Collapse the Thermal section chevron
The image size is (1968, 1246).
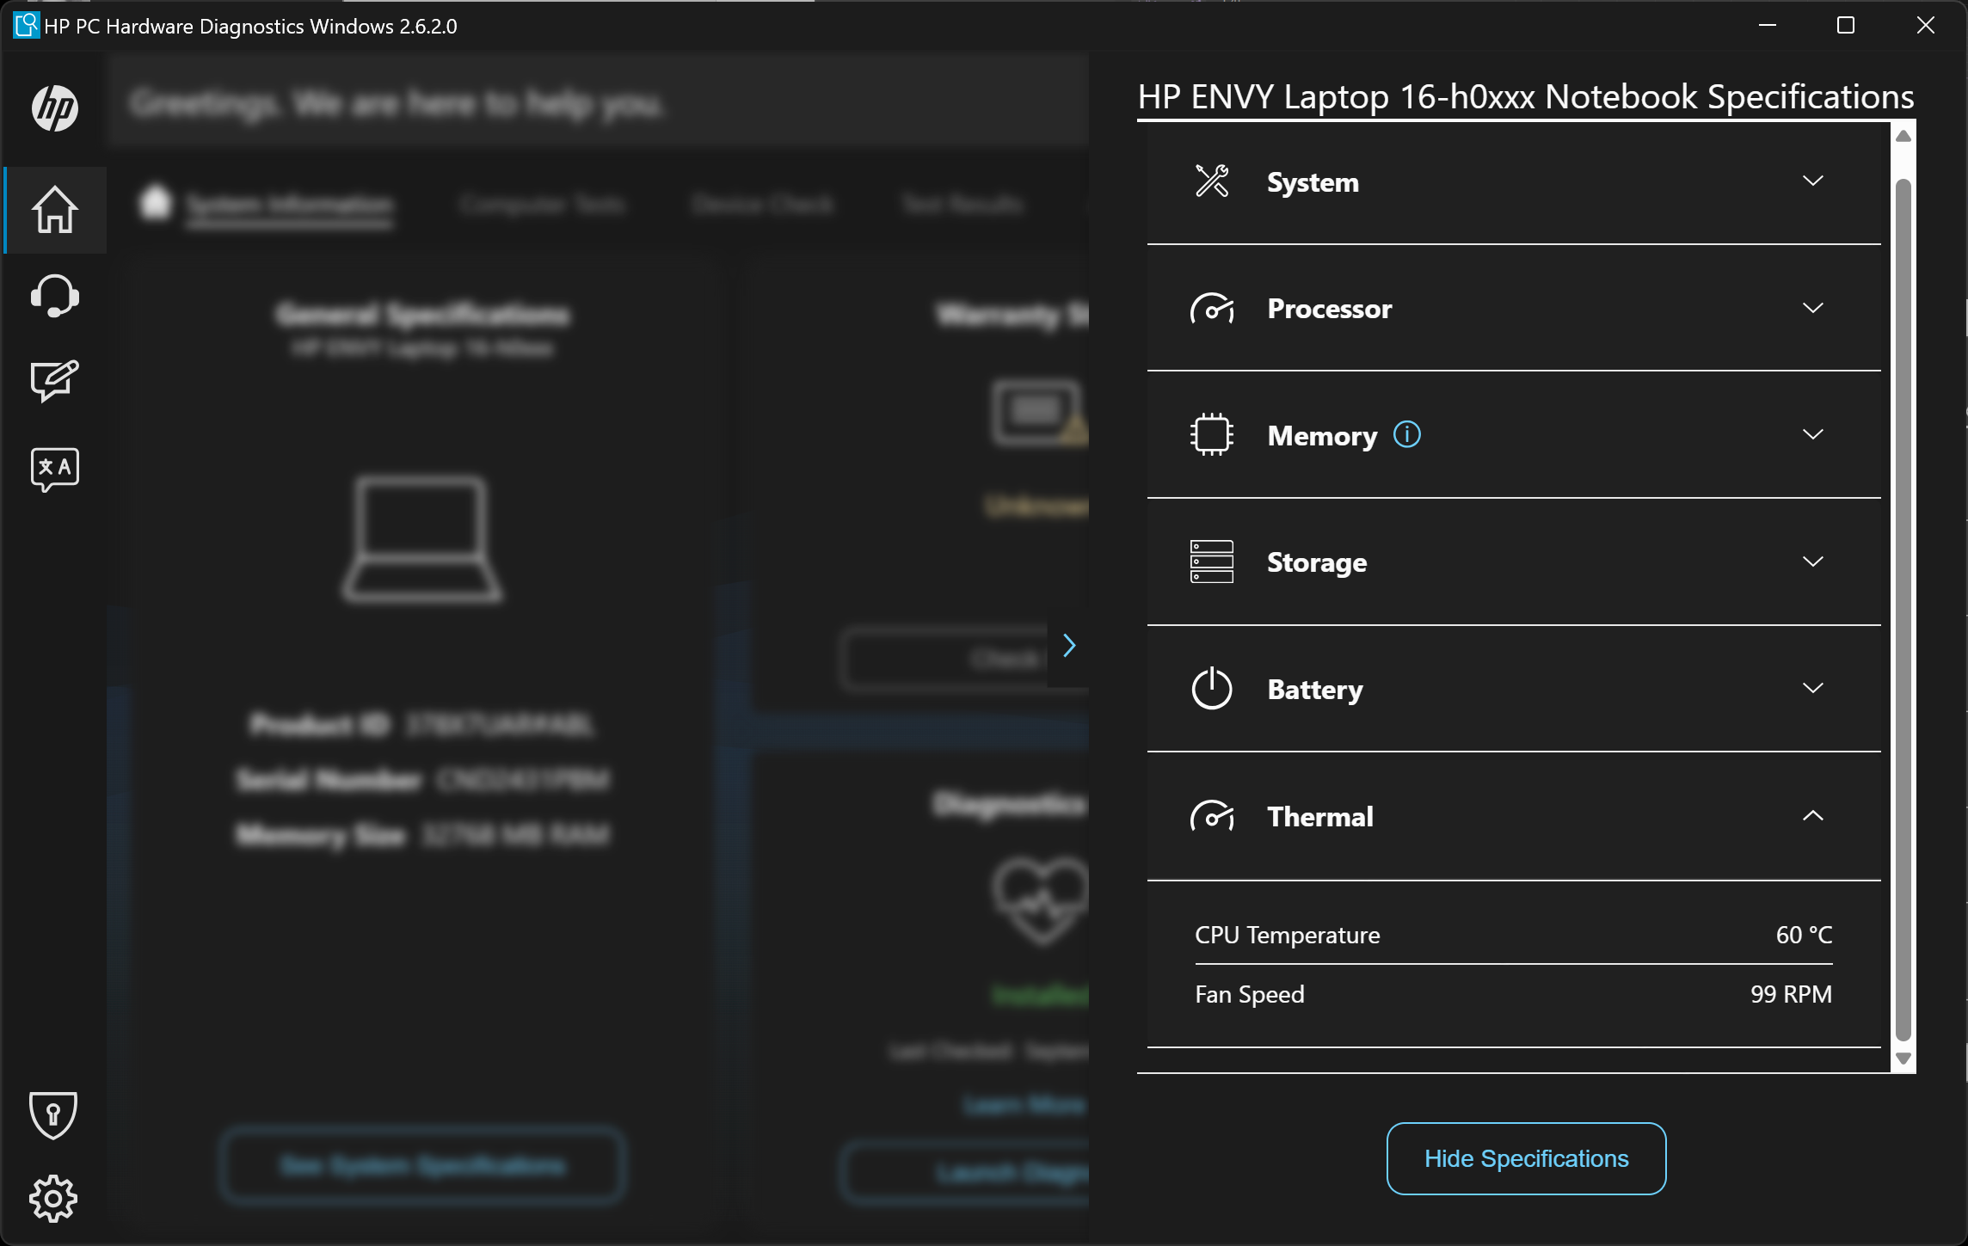pyautogui.click(x=1813, y=816)
